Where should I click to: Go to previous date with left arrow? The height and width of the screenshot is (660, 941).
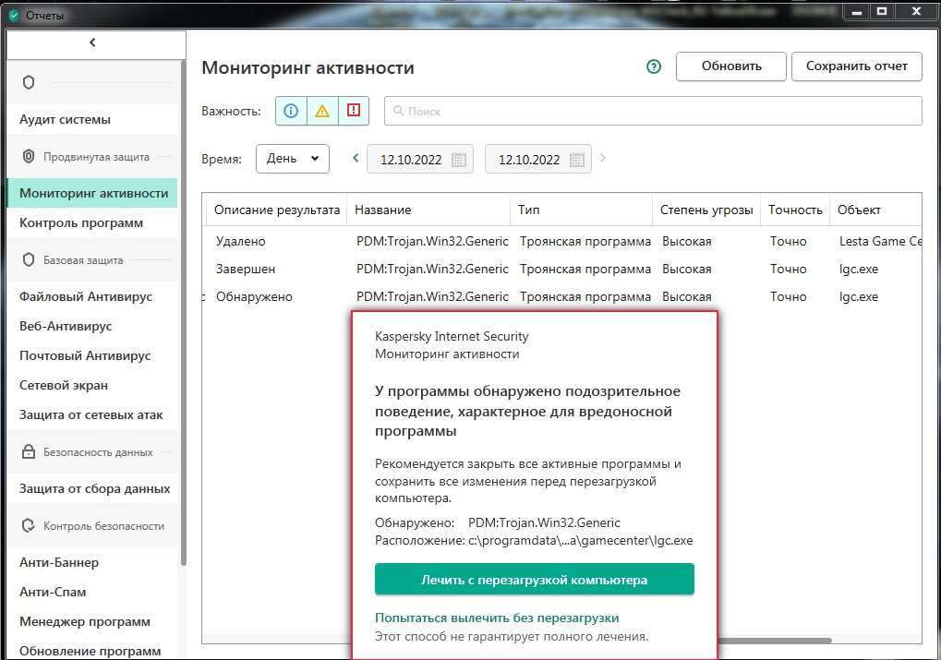coord(356,158)
